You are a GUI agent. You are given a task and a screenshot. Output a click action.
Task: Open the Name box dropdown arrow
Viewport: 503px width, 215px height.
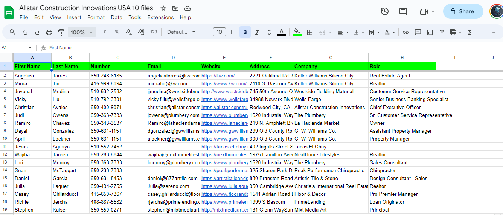(30, 48)
